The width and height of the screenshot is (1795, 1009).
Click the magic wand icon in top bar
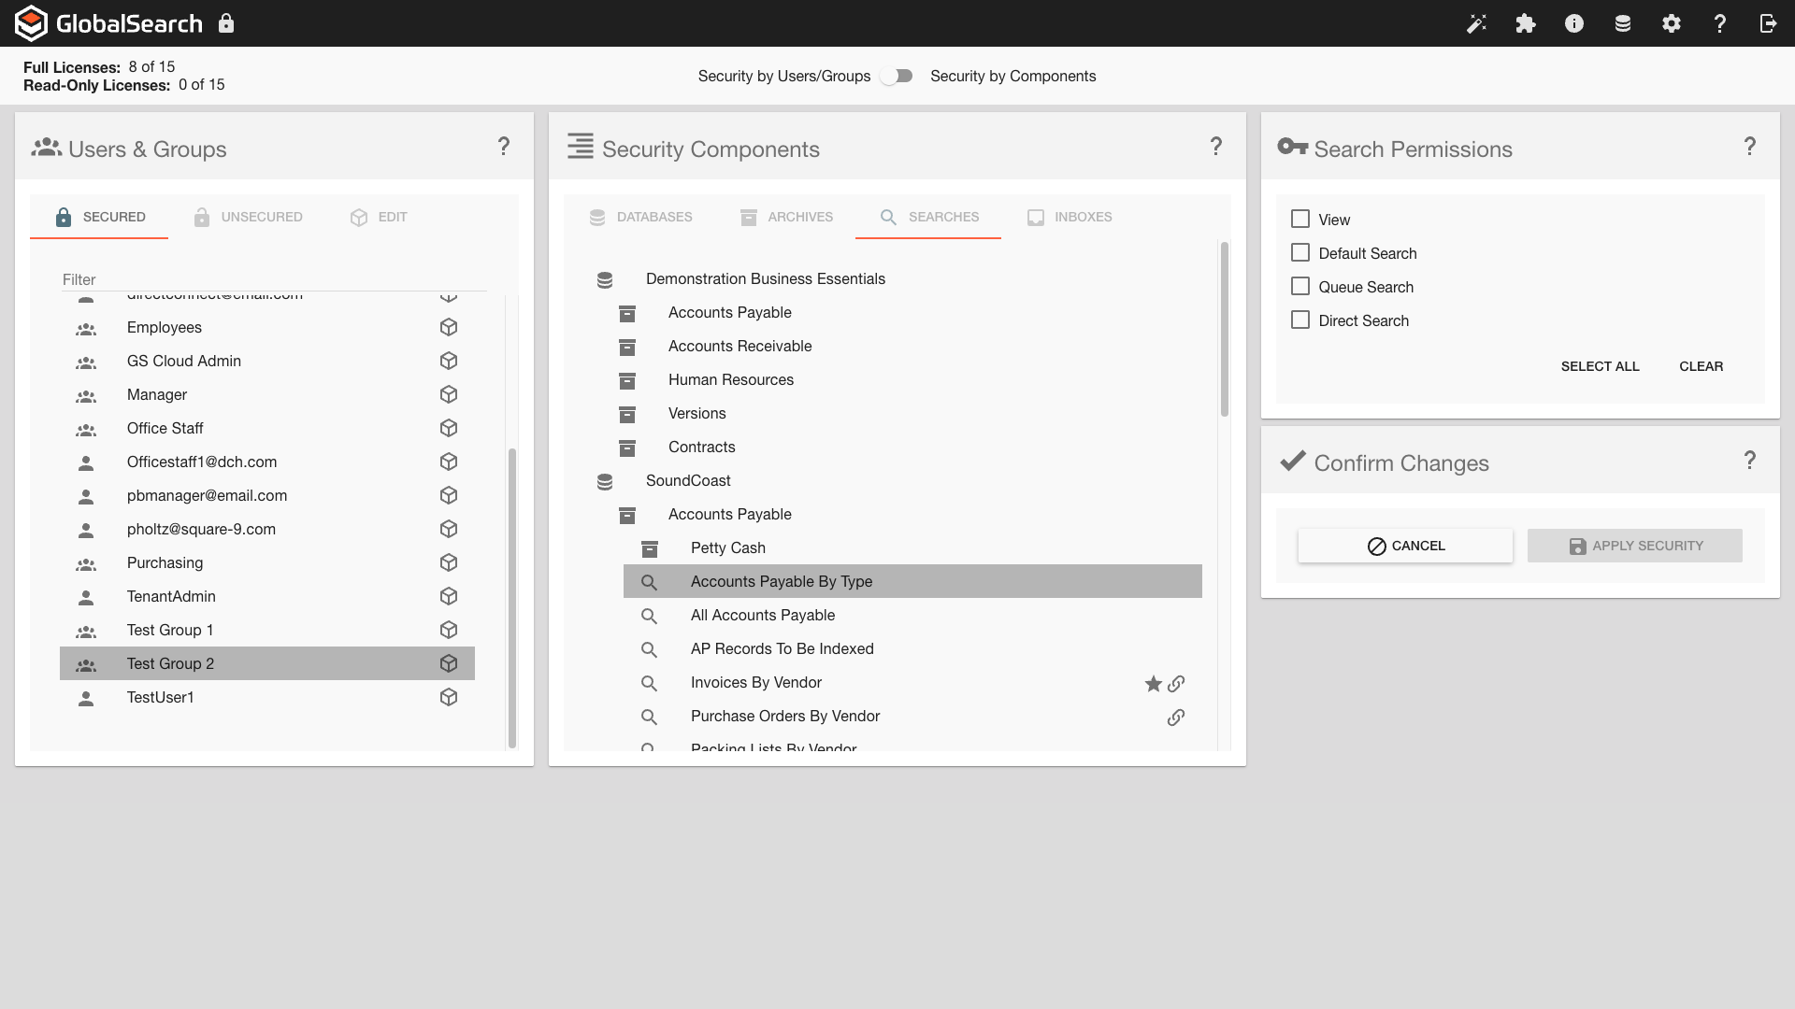pyautogui.click(x=1476, y=23)
